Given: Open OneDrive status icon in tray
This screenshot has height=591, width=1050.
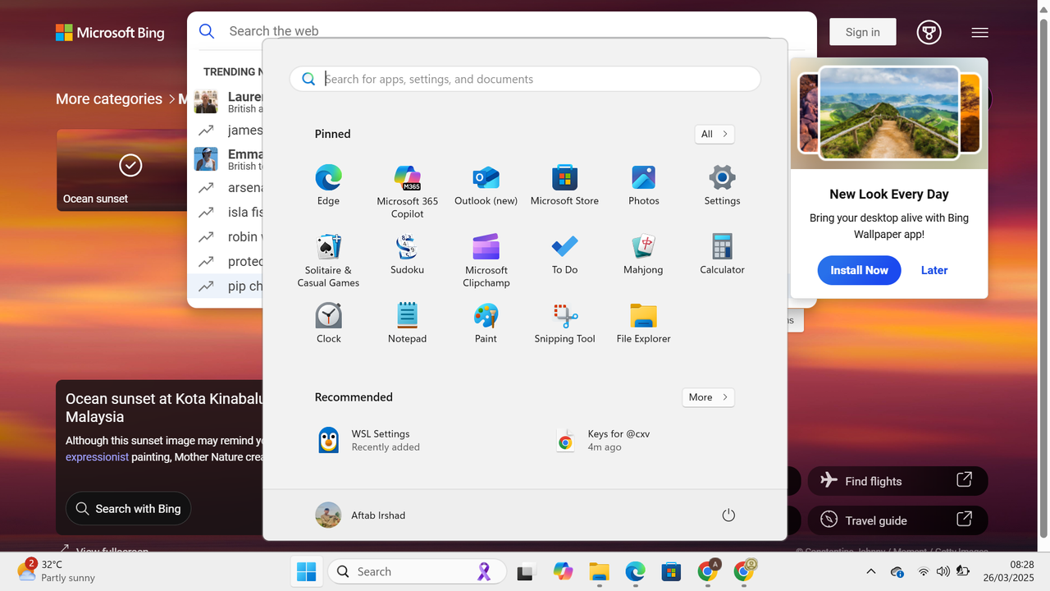Looking at the screenshot, I should tap(897, 571).
